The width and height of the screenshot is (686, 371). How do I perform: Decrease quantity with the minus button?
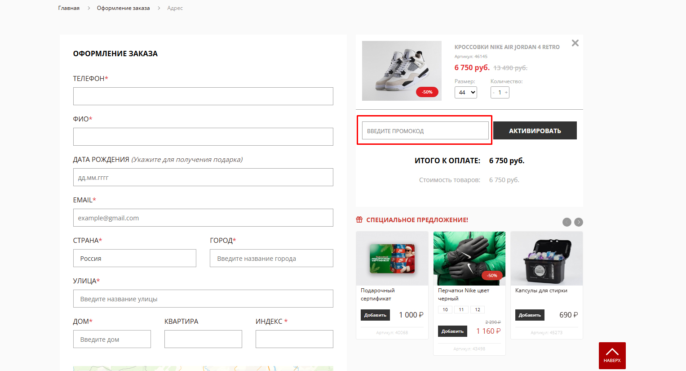tap(494, 93)
